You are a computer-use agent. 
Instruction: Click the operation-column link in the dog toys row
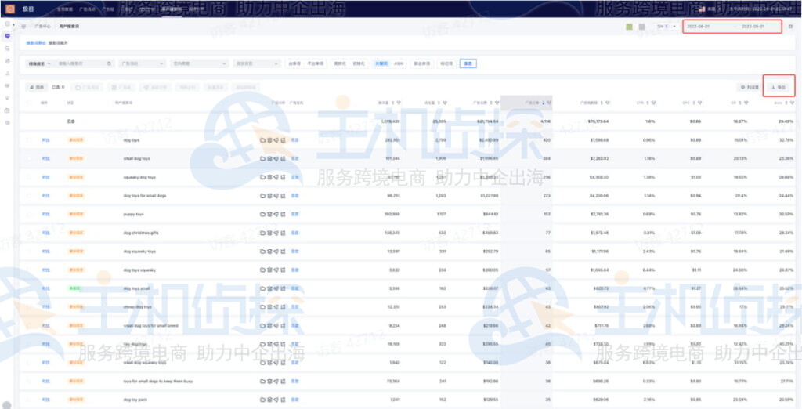coord(45,139)
